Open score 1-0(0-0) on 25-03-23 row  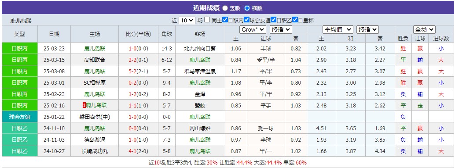(139, 49)
